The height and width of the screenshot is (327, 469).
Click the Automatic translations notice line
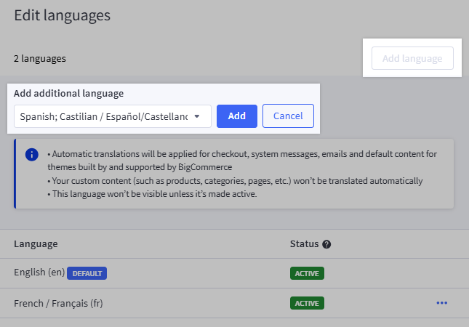(x=242, y=161)
